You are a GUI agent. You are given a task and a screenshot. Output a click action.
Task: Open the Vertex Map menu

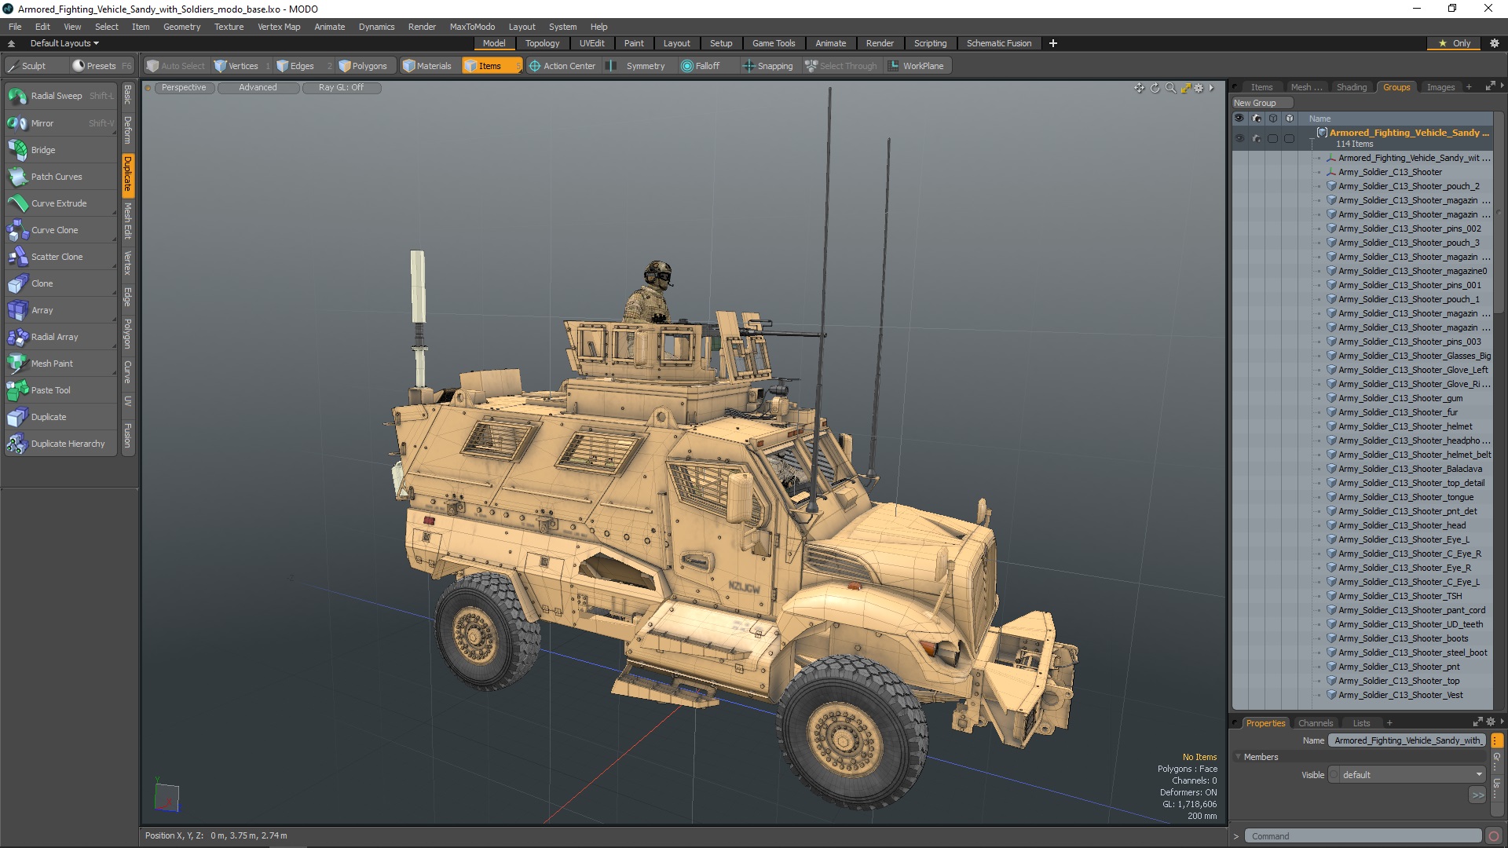[x=279, y=27]
